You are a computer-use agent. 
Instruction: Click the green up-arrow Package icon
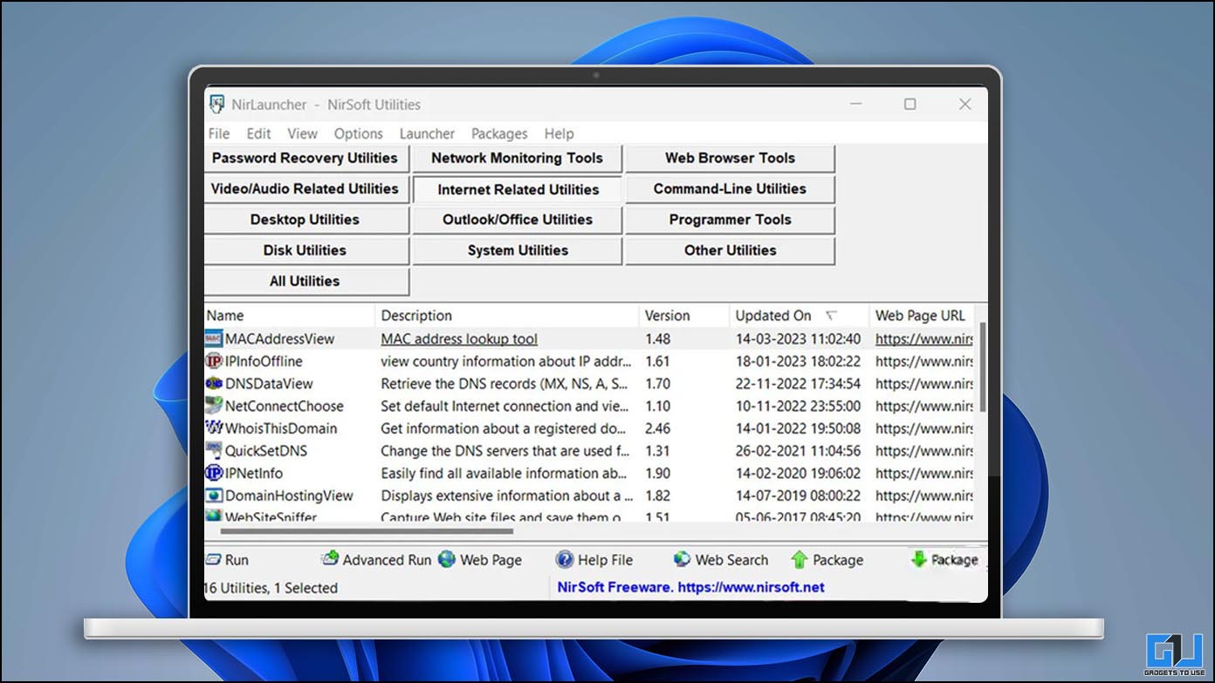point(799,560)
